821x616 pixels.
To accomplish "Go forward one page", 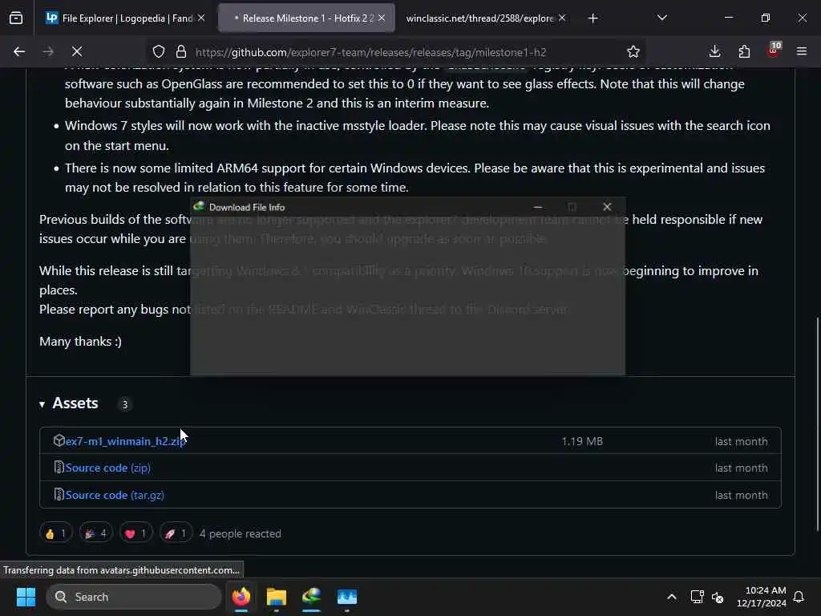I will [48, 51].
